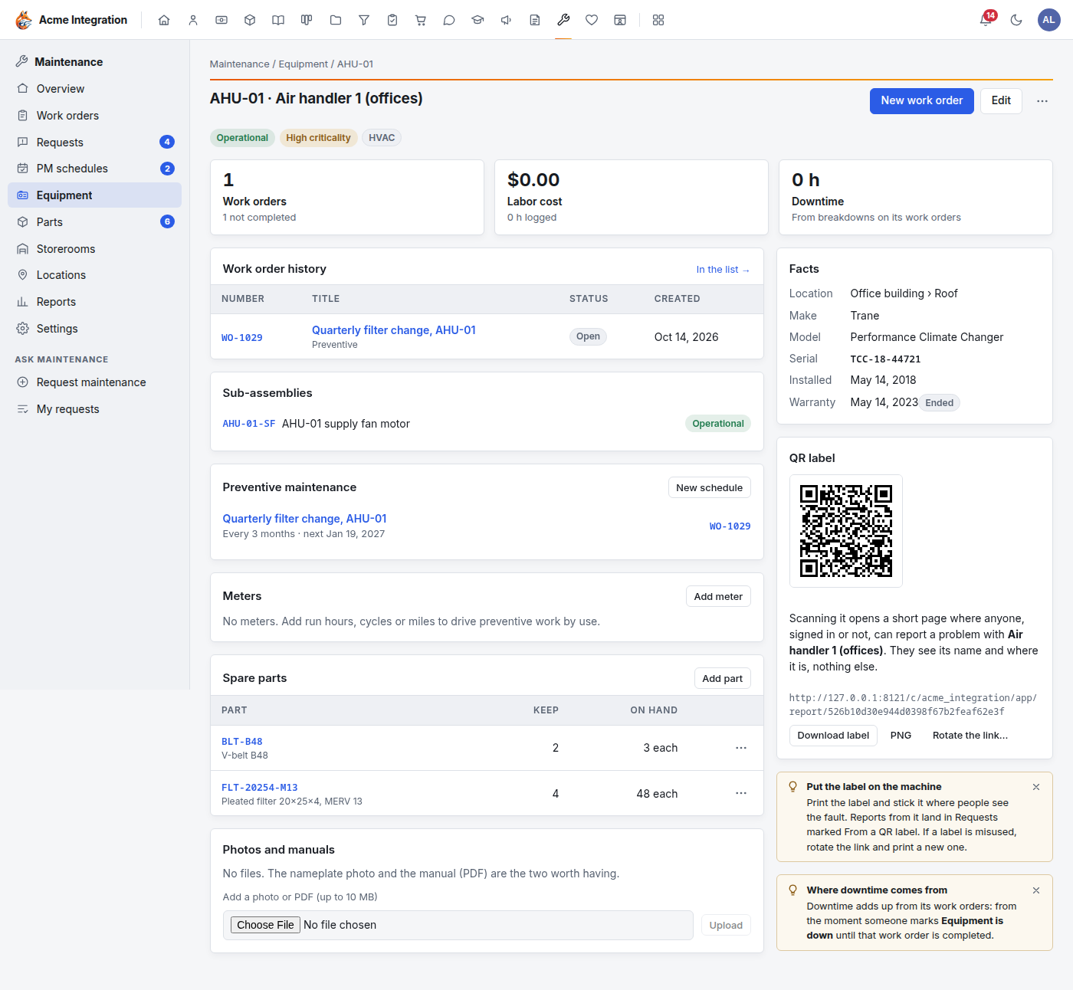
Task: Click the New schedule button
Action: click(x=710, y=488)
